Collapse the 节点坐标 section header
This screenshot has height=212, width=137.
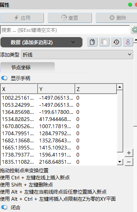pos(28,67)
